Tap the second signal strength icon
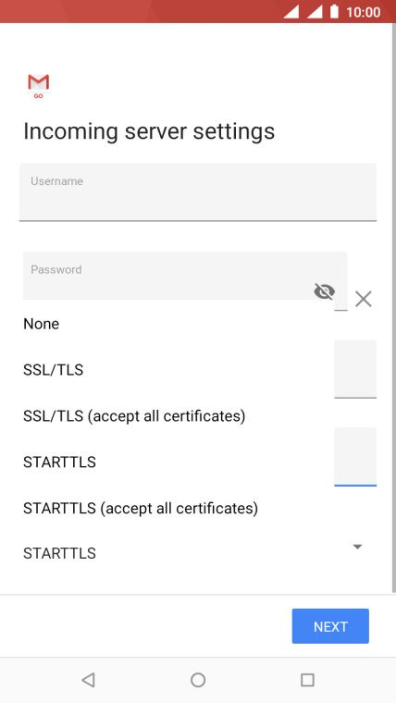 tap(315, 12)
